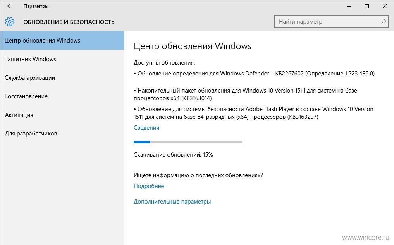Viewport: 394px width, 245px height.
Task: Click 'Скачивание обновлений: 15%' status text
Action: 173,155
